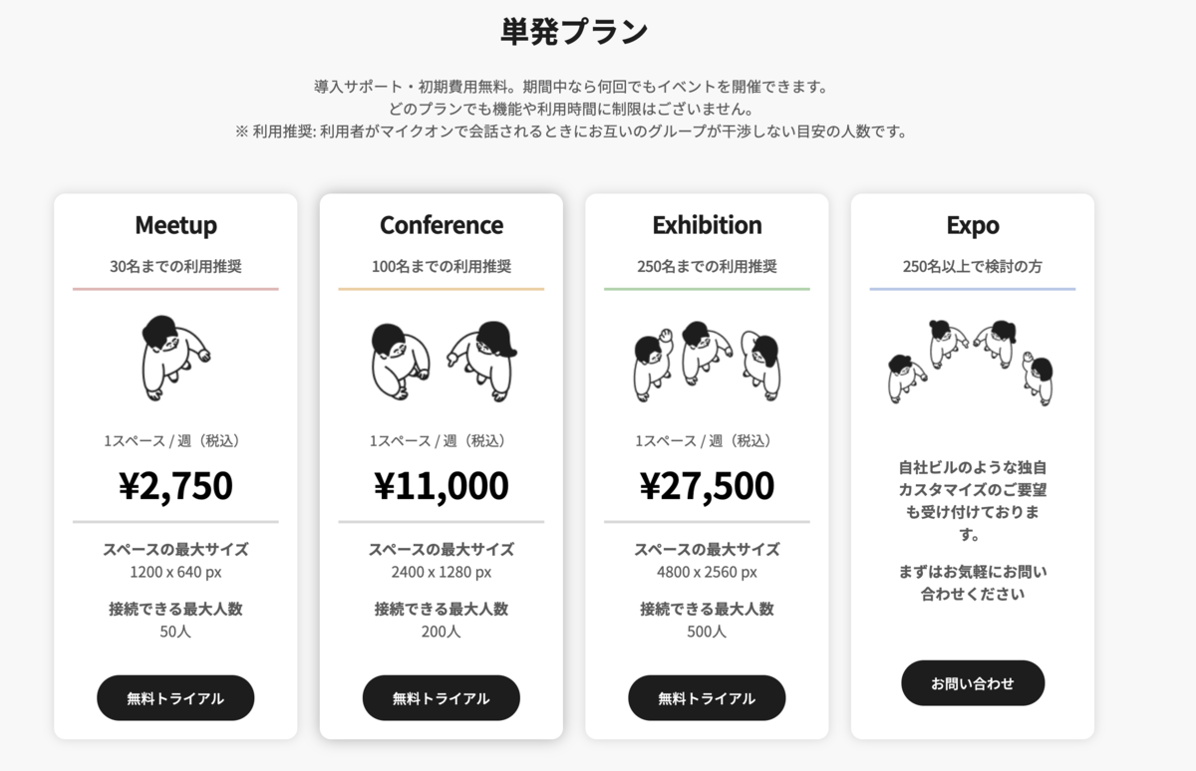Click the 単発プラン page heading

click(574, 30)
